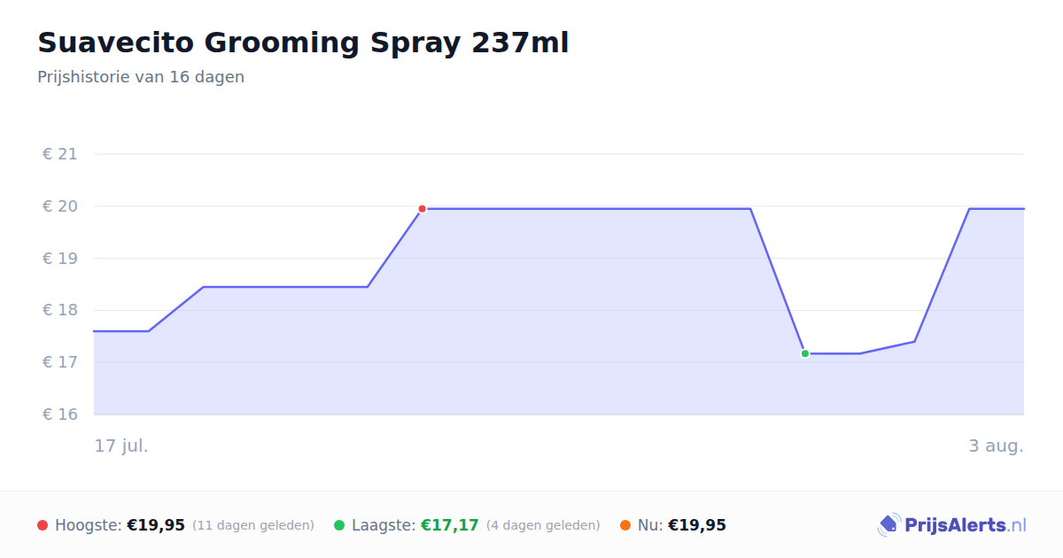Image resolution: width=1063 pixels, height=558 pixels.
Task: Click the Prijshistorie van 16 dagen subtitle
Action: click(x=141, y=77)
